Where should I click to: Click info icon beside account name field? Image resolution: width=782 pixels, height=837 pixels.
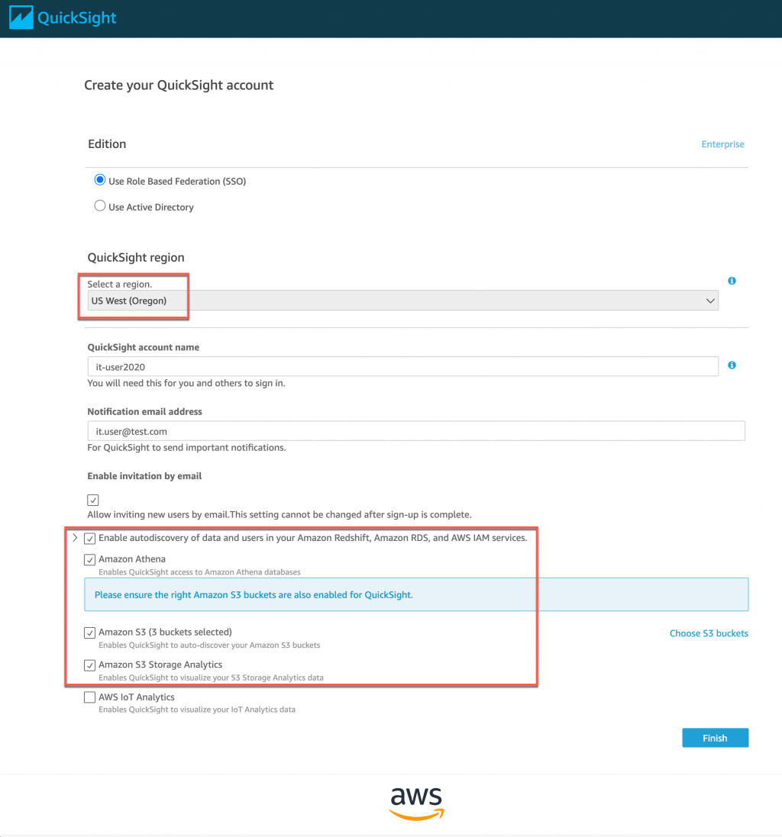click(732, 365)
